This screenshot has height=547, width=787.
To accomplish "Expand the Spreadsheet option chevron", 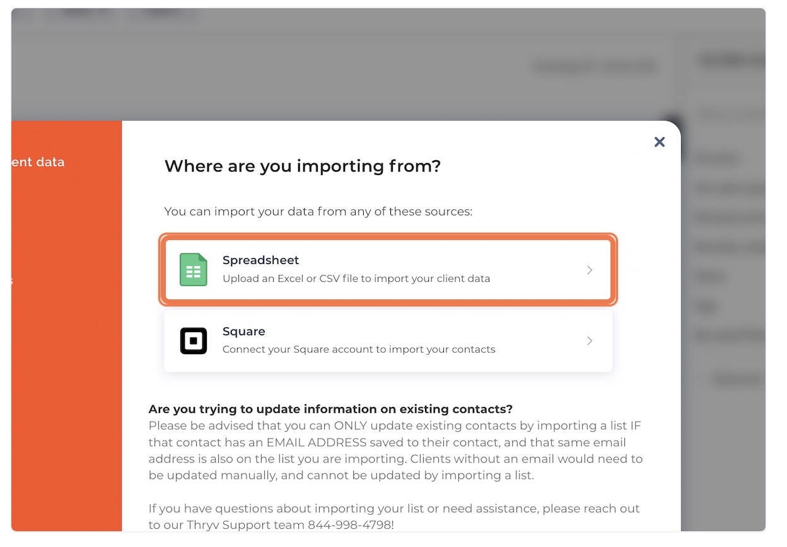I will [x=590, y=270].
